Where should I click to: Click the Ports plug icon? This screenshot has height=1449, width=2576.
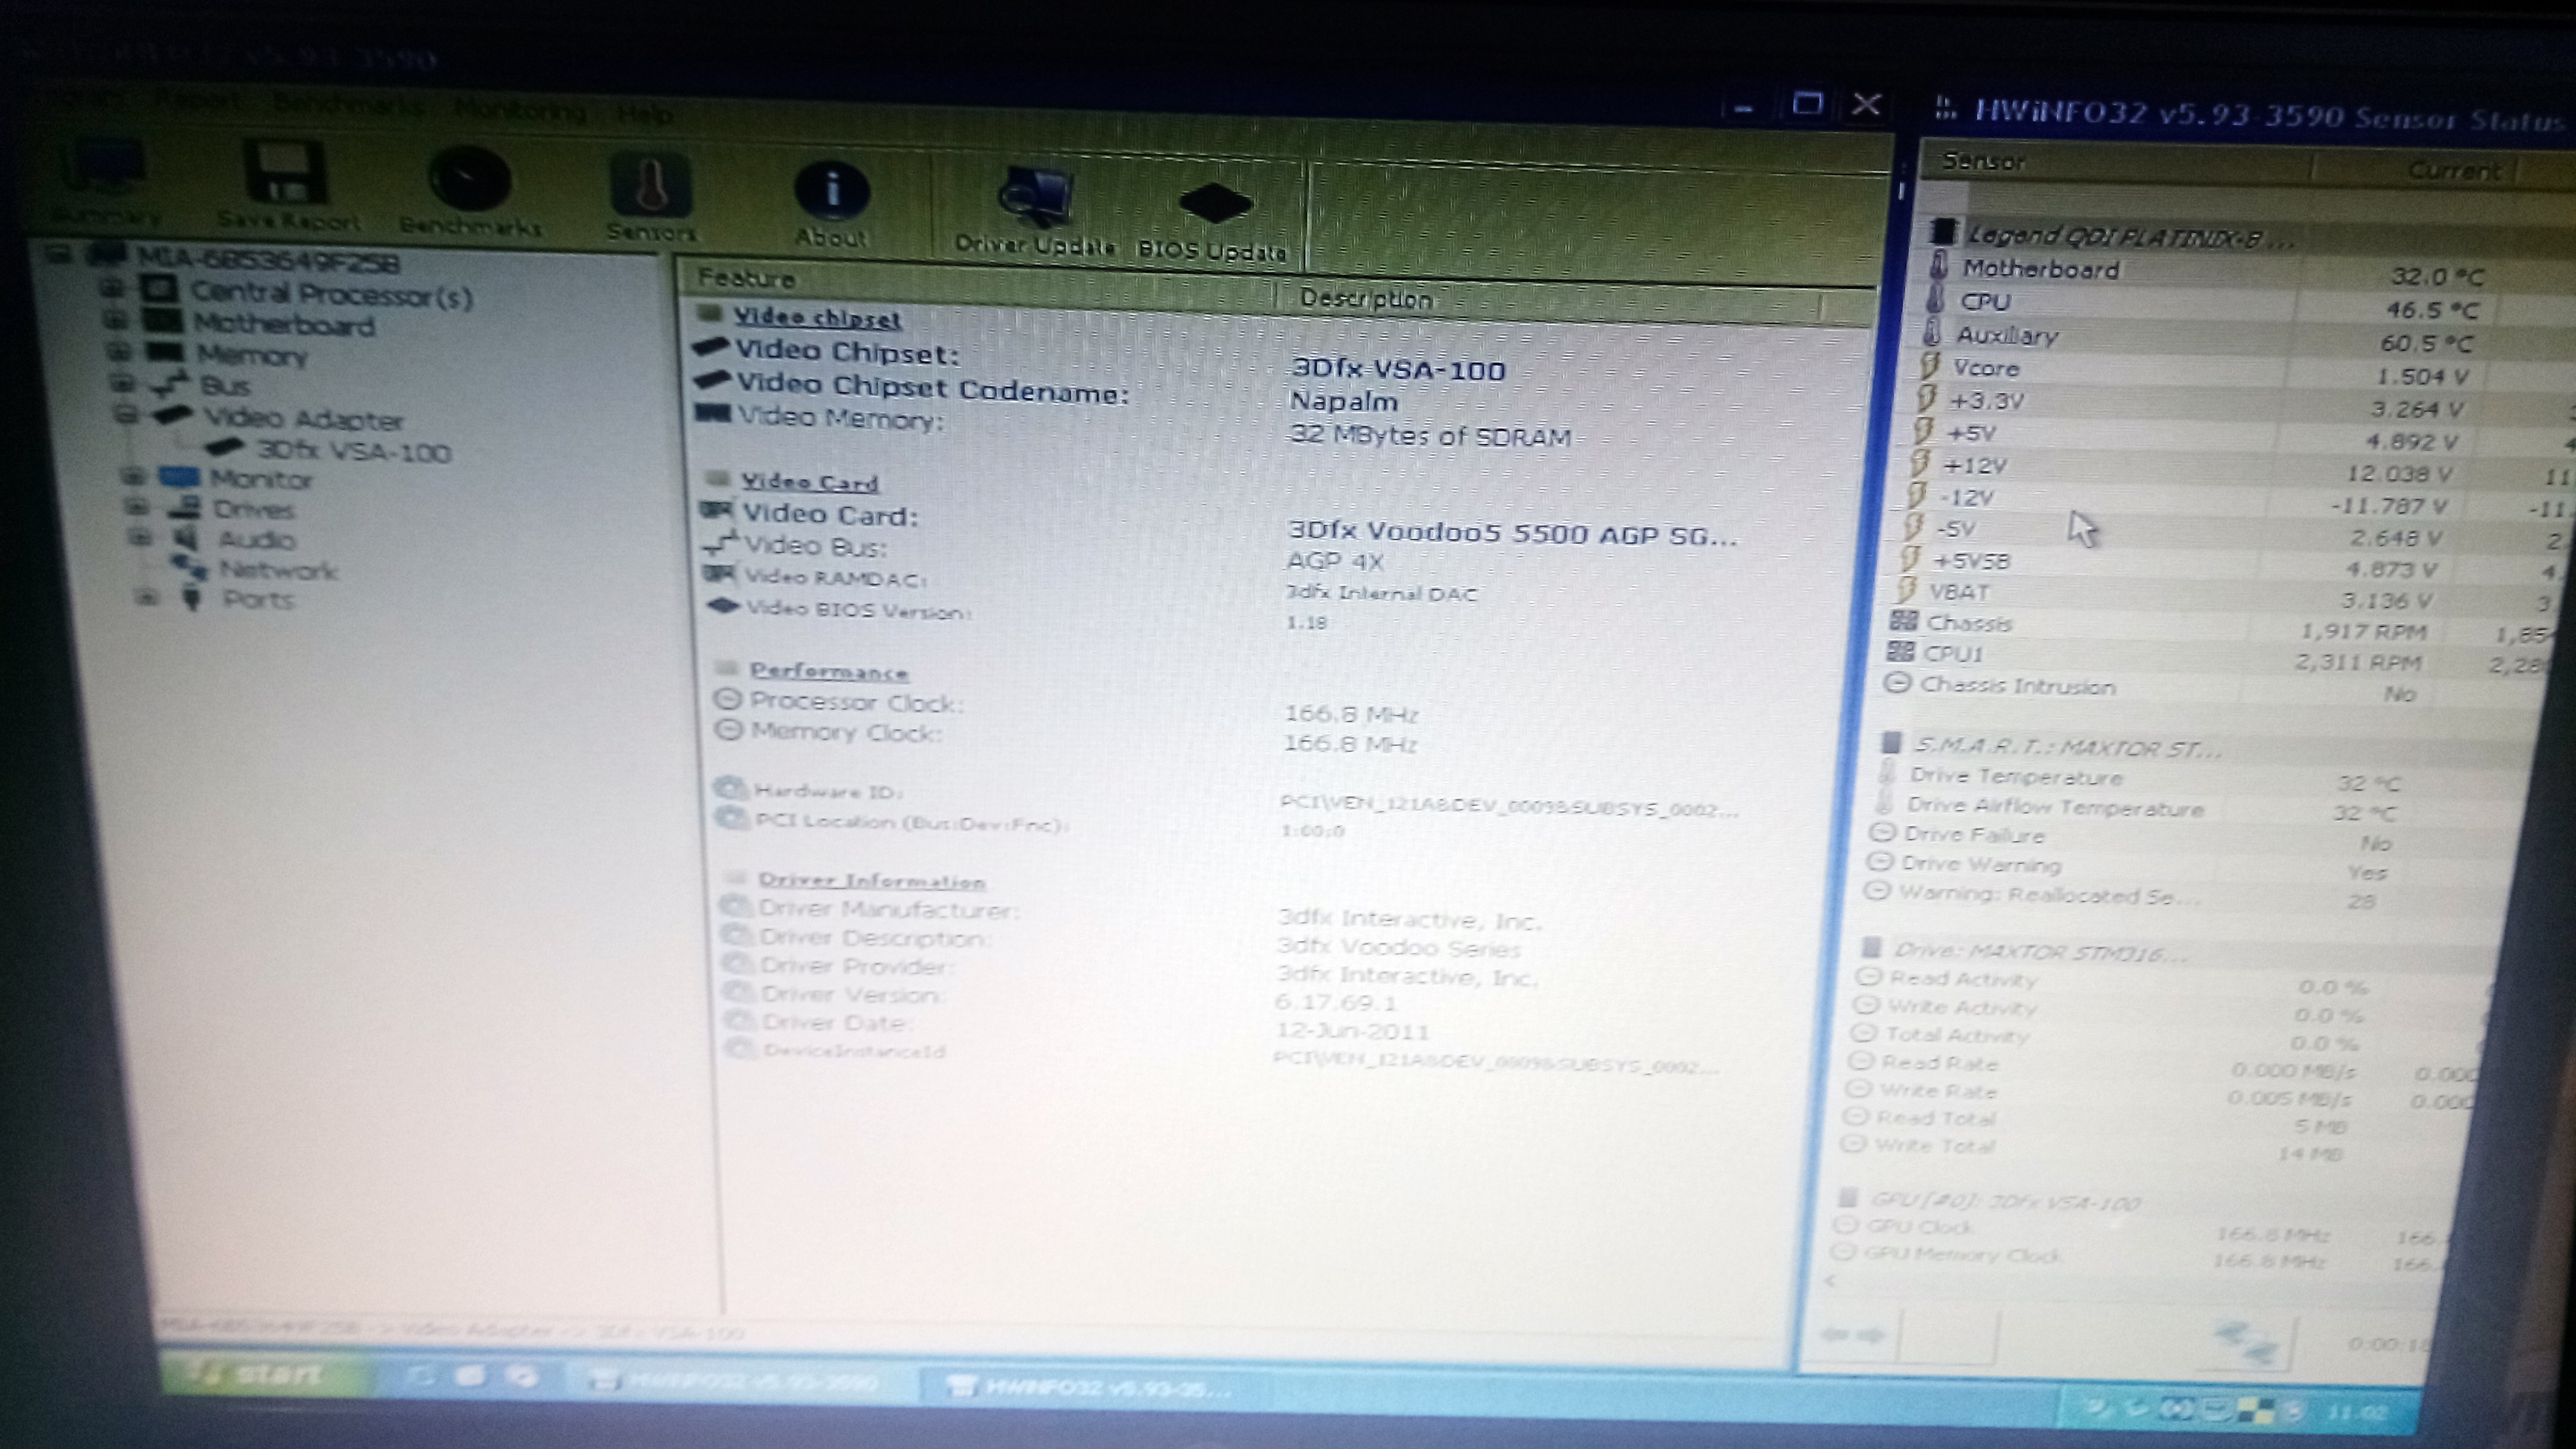[192, 598]
